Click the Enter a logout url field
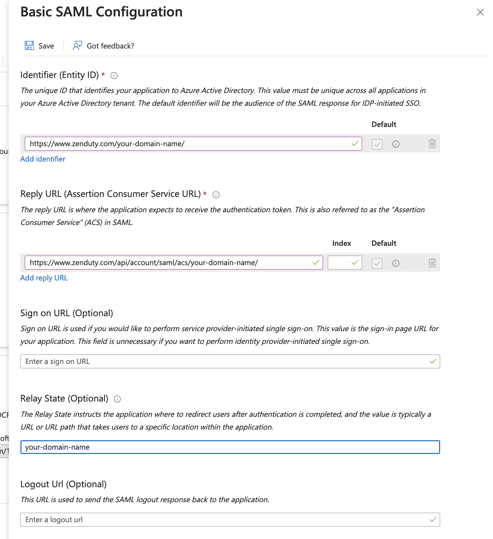The image size is (493, 539). pyautogui.click(x=230, y=520)
